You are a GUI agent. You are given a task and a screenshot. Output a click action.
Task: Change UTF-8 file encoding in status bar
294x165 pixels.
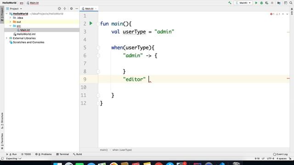coord(271,159)
